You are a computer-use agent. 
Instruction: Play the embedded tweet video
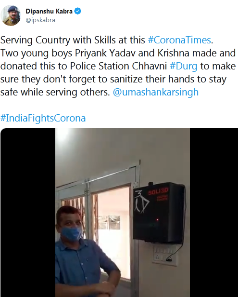[119, 213]
